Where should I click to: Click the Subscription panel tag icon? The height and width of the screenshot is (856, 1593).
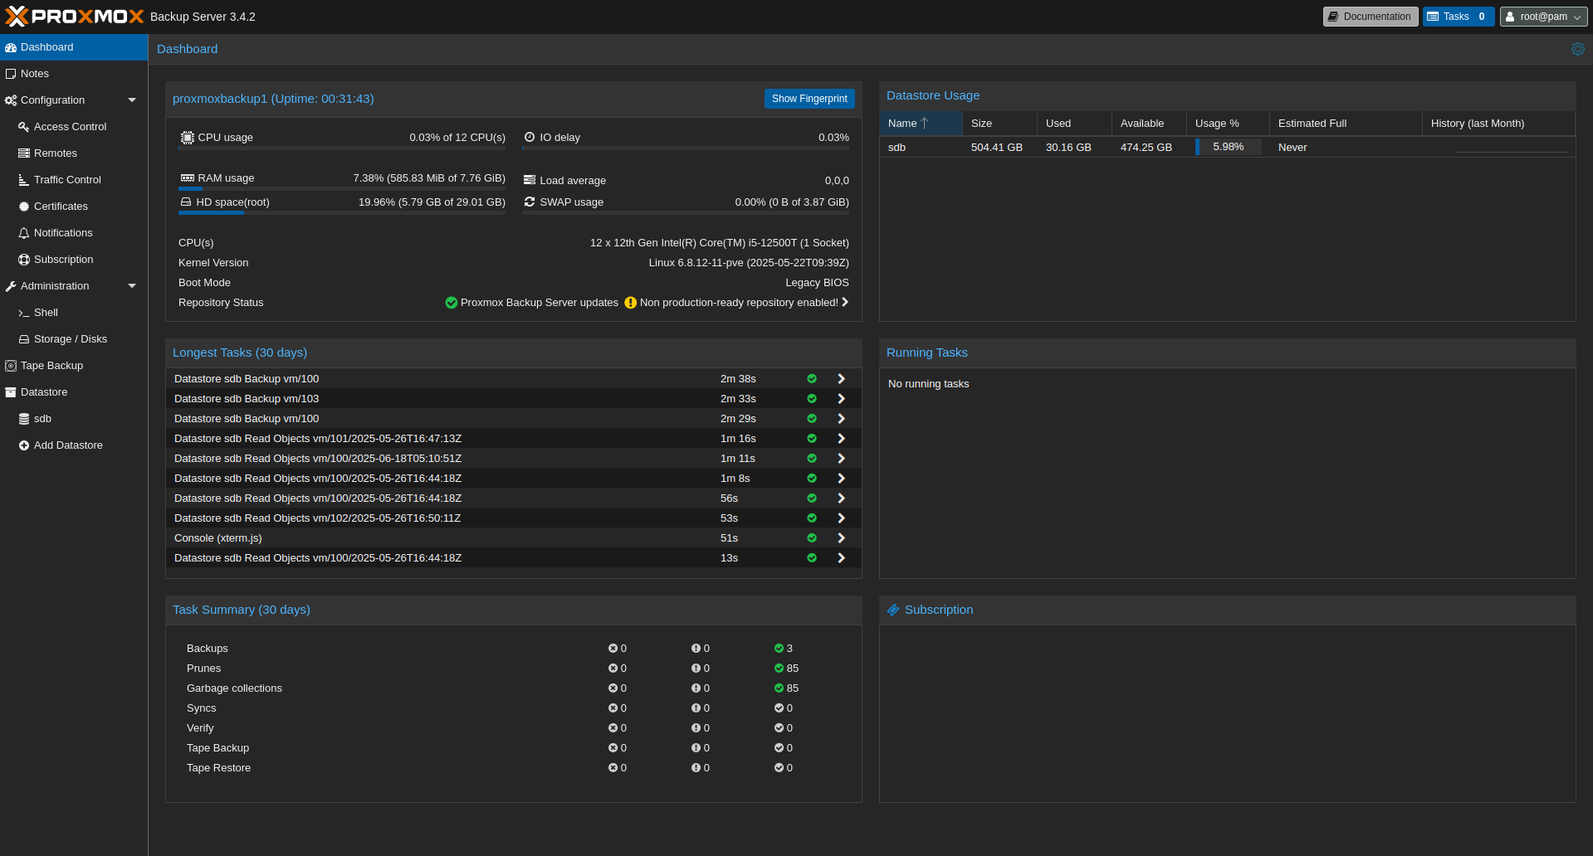(893, 610)
